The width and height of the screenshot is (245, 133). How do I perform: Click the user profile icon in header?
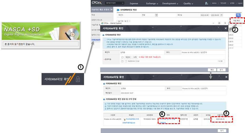point(206,3)
